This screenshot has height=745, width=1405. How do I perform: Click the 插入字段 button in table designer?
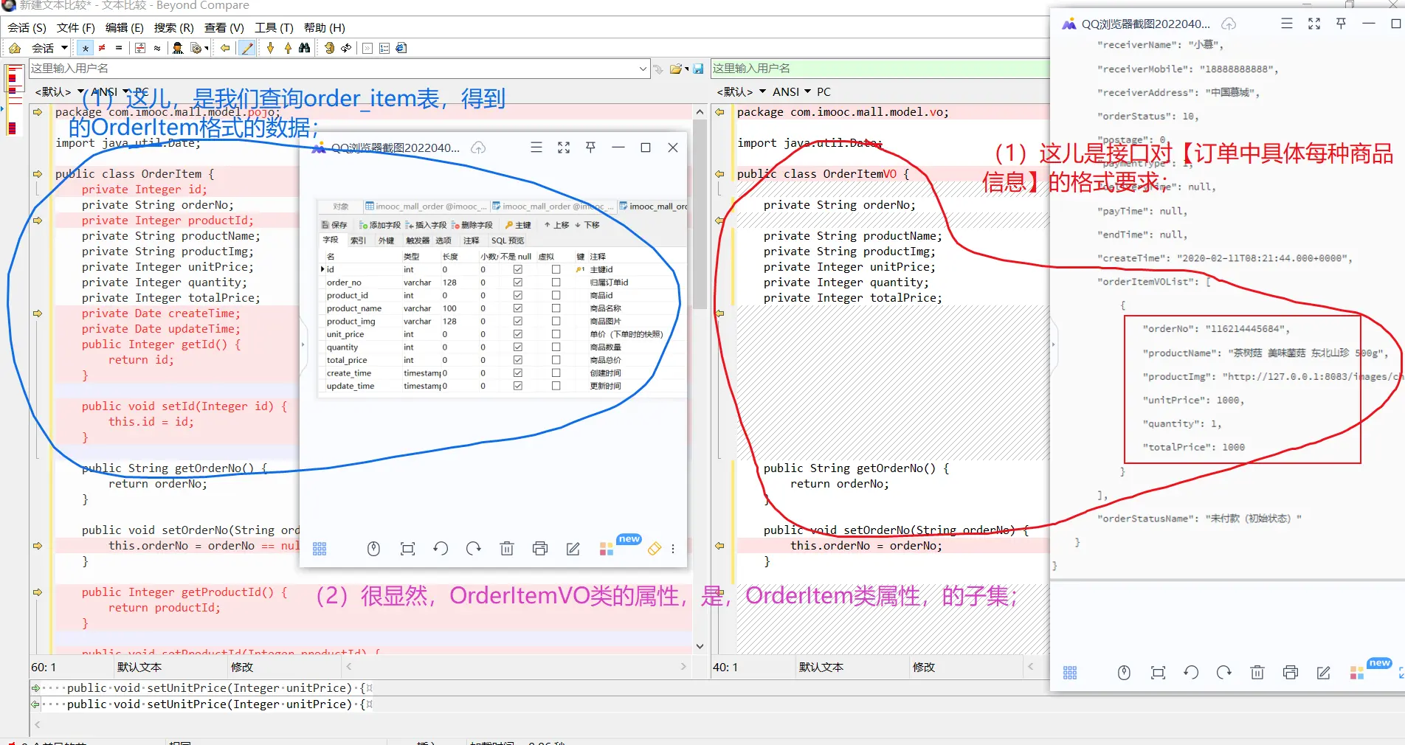pos(426,225)
